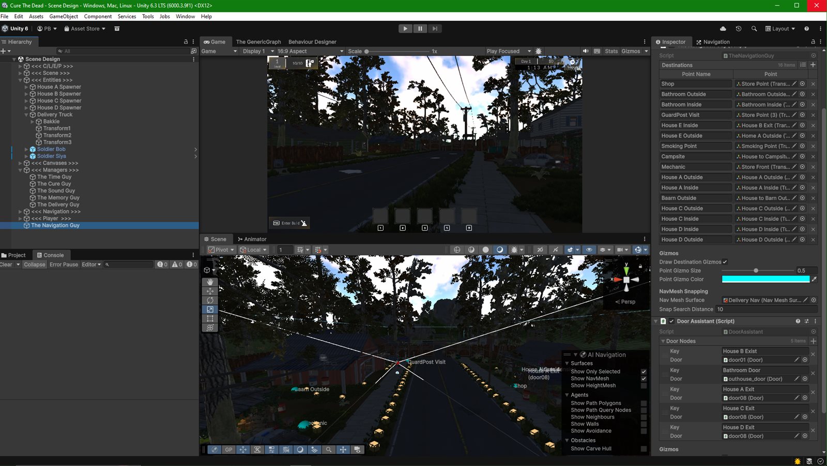Add a new Destinations list item
The image size is (827, 466).
click(x=813, y=65)
